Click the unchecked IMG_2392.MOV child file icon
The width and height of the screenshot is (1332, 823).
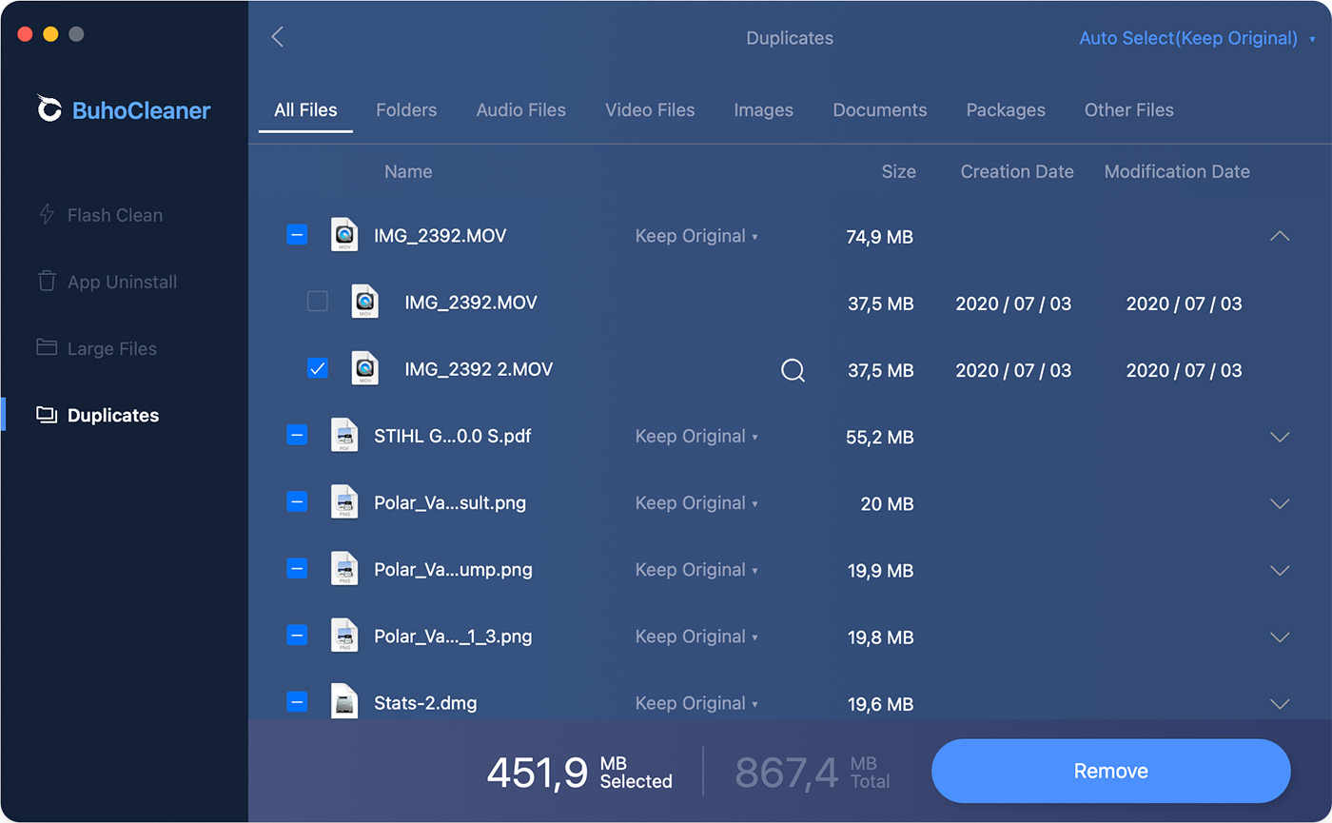point(364,302)
